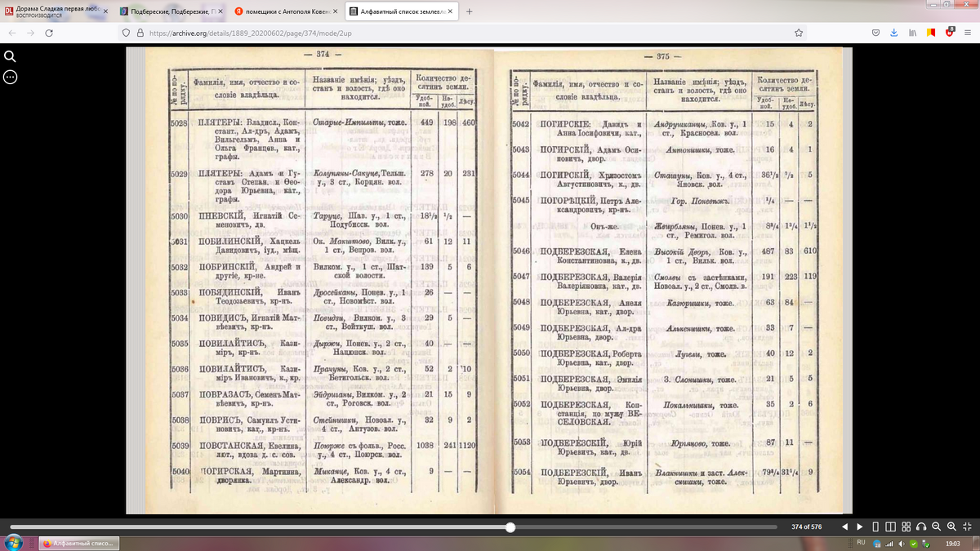Image resolution: width=980 pixels, height=551 pixels.
Task: Click the 19:03 system clock
Action: 953,543
